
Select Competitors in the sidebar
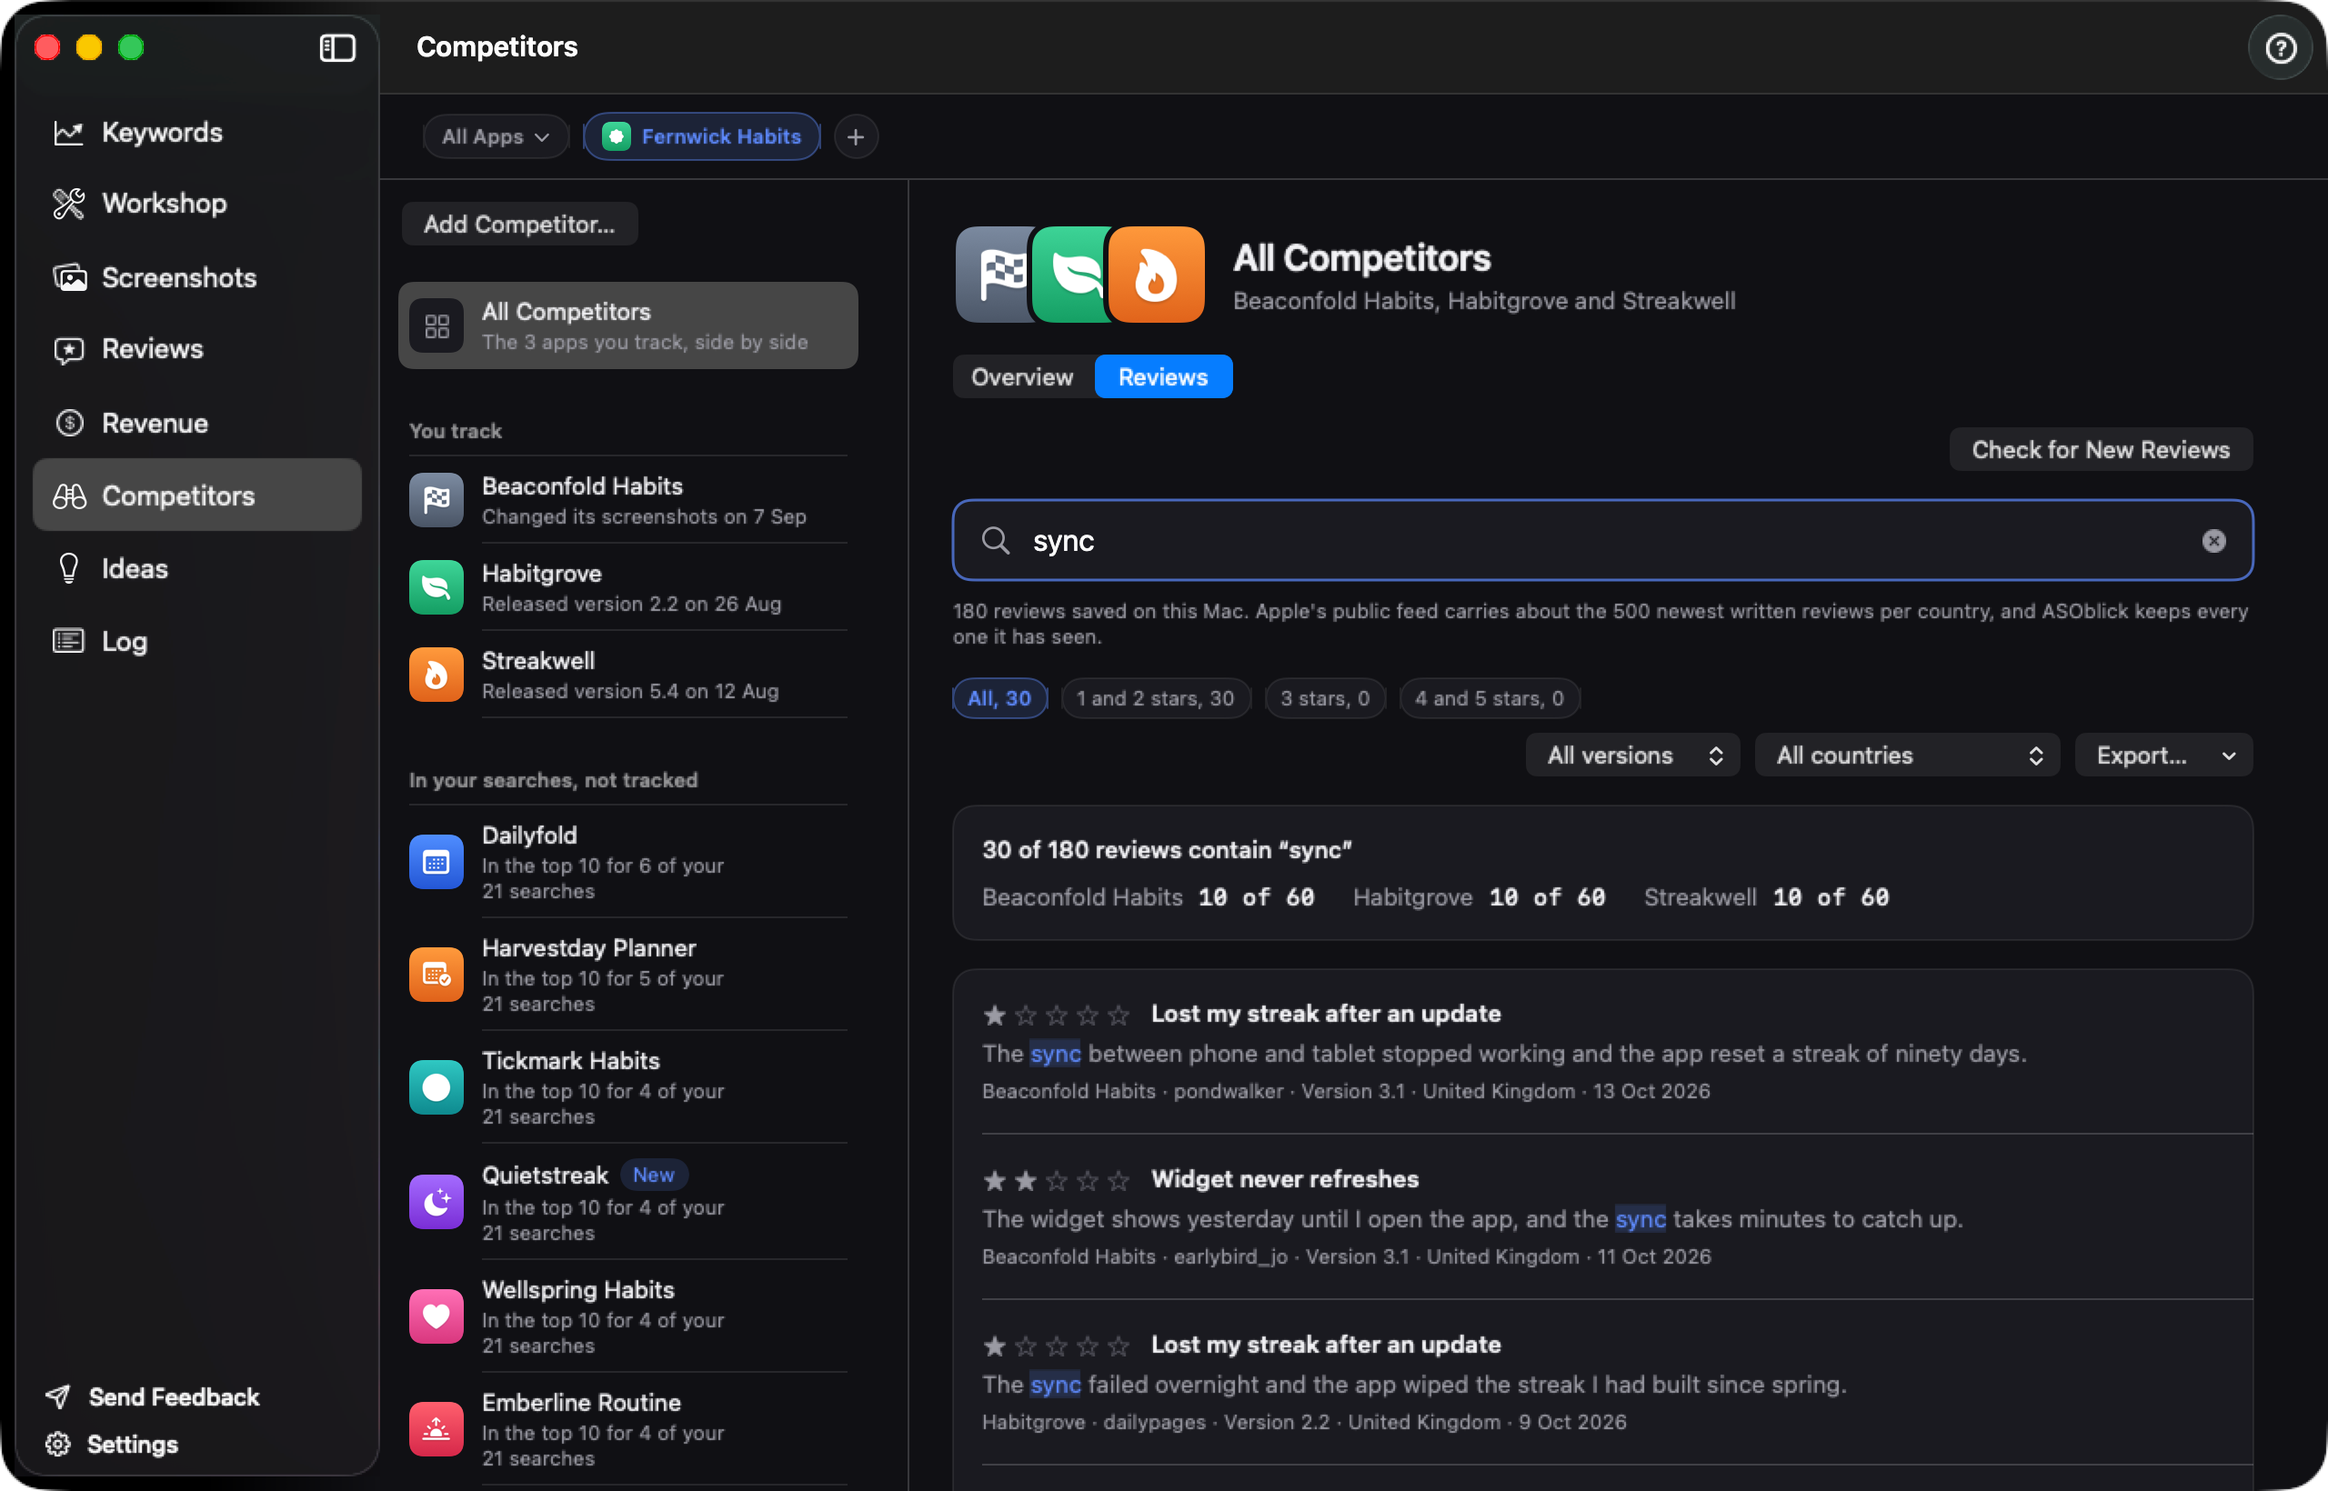point(196,495)
